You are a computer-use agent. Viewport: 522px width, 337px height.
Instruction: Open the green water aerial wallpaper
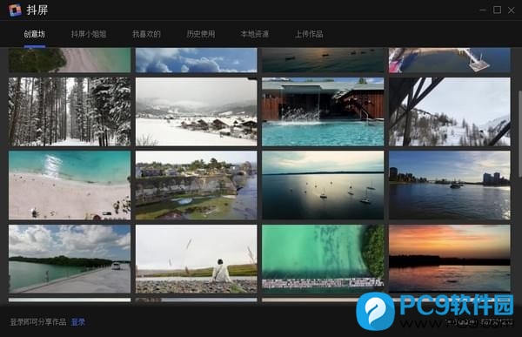click(323, 259)
